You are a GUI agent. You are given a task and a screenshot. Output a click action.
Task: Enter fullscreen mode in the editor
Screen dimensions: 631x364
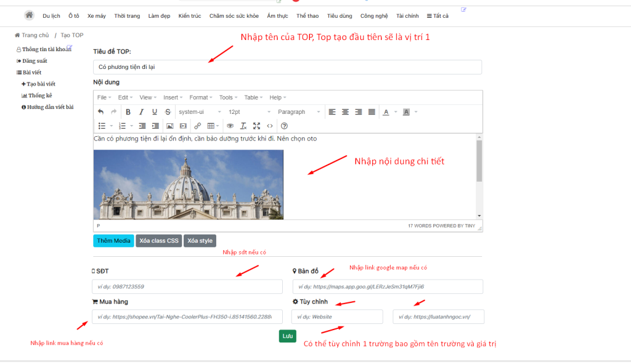pos(256,126)
